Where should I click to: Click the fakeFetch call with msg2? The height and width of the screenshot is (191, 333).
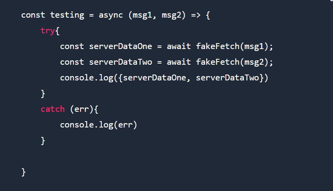(218, 62)
